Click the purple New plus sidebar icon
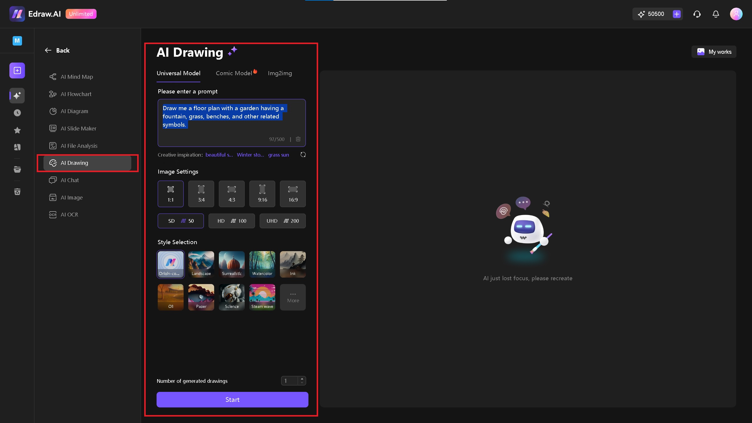Viewport: 752px width, 423px height. point(17,70)
